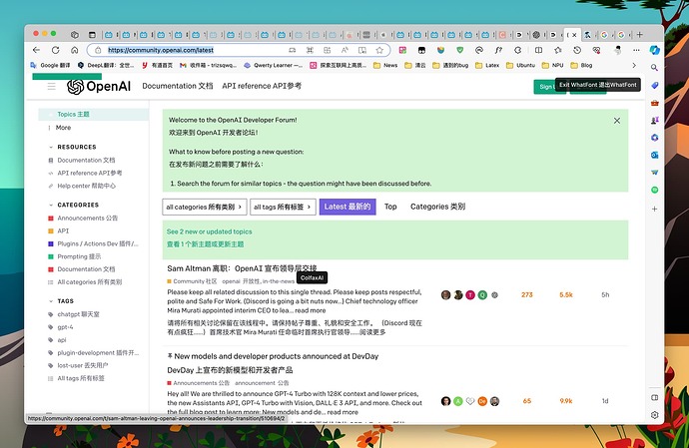Select the Latest 最新的 tab
This screenshot has width=689, height=448.
tap(347, 207)
